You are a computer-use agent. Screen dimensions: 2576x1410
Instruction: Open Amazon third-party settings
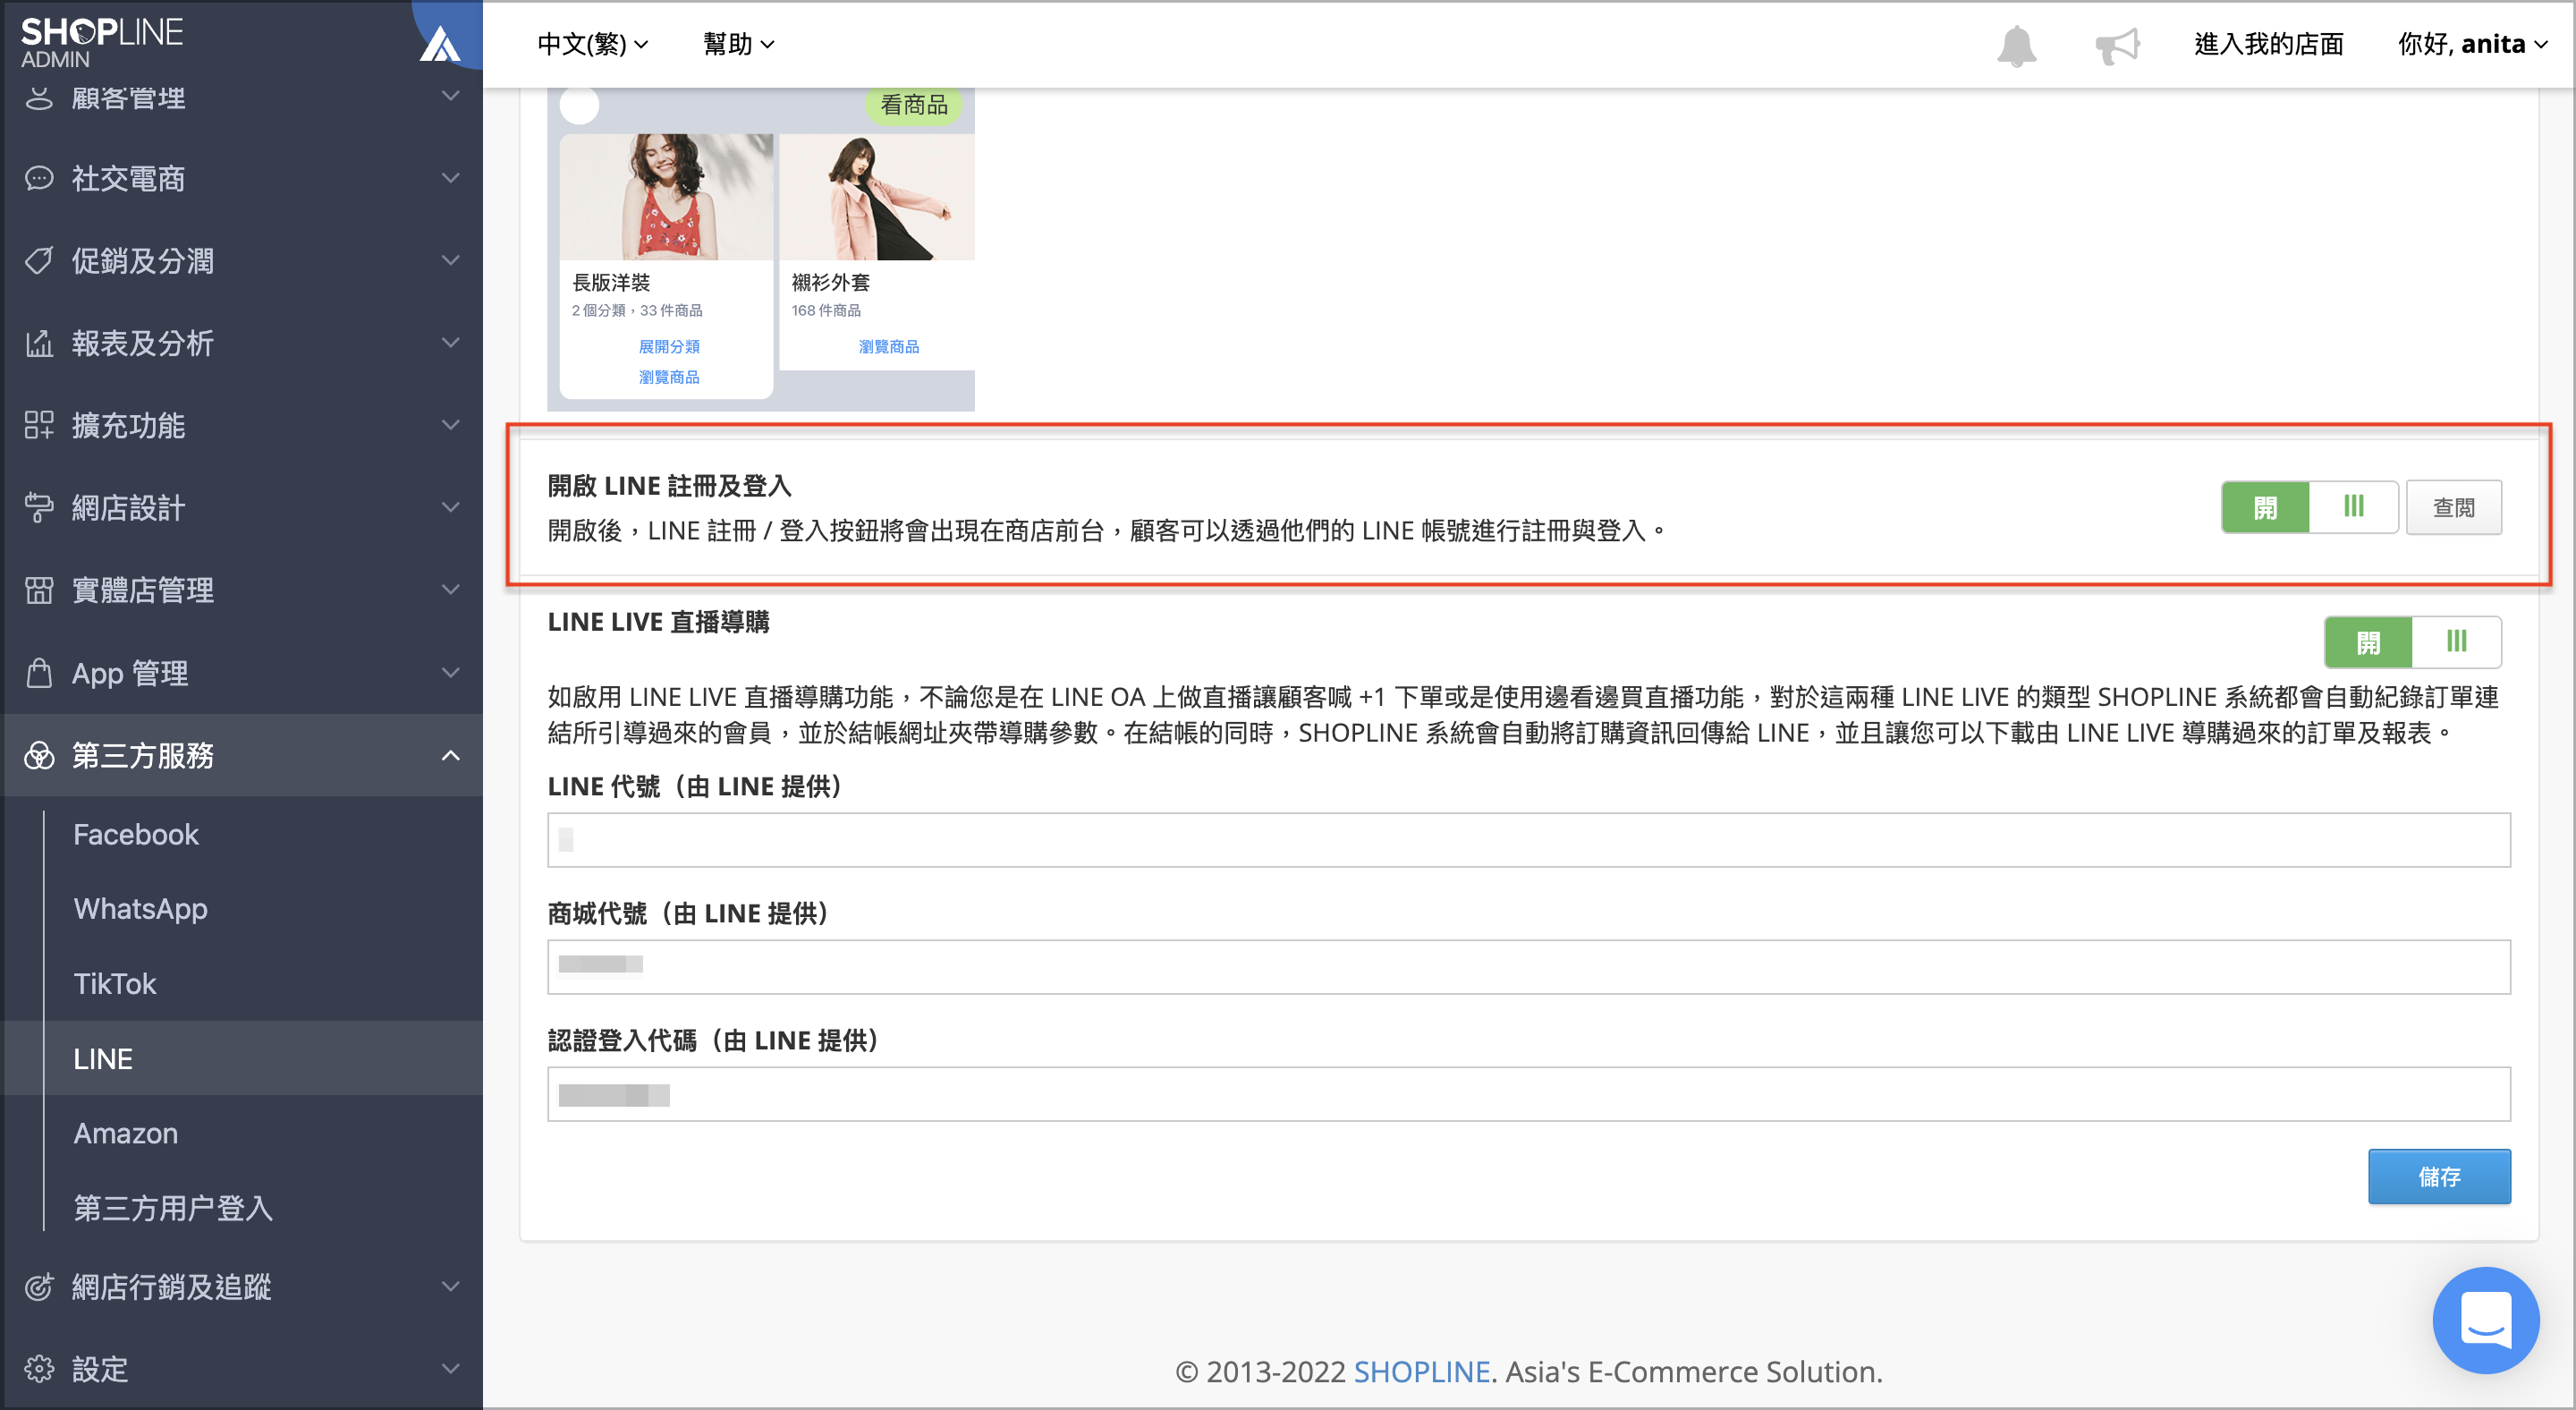(126, 1133)
